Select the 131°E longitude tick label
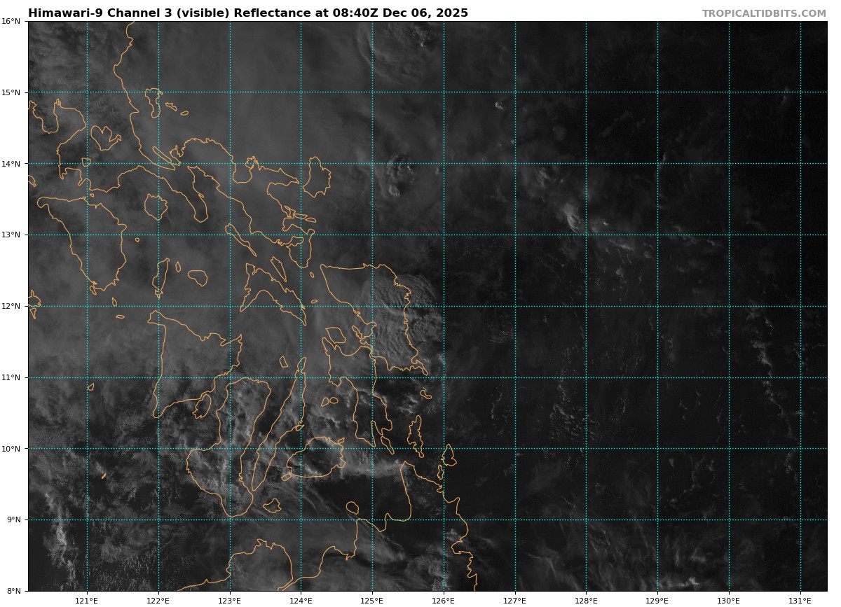 [x=800, y=601]
